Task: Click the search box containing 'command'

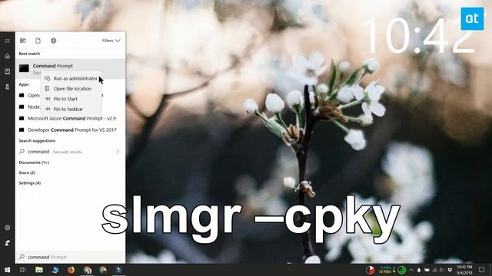Action: [x=70, y=257]
